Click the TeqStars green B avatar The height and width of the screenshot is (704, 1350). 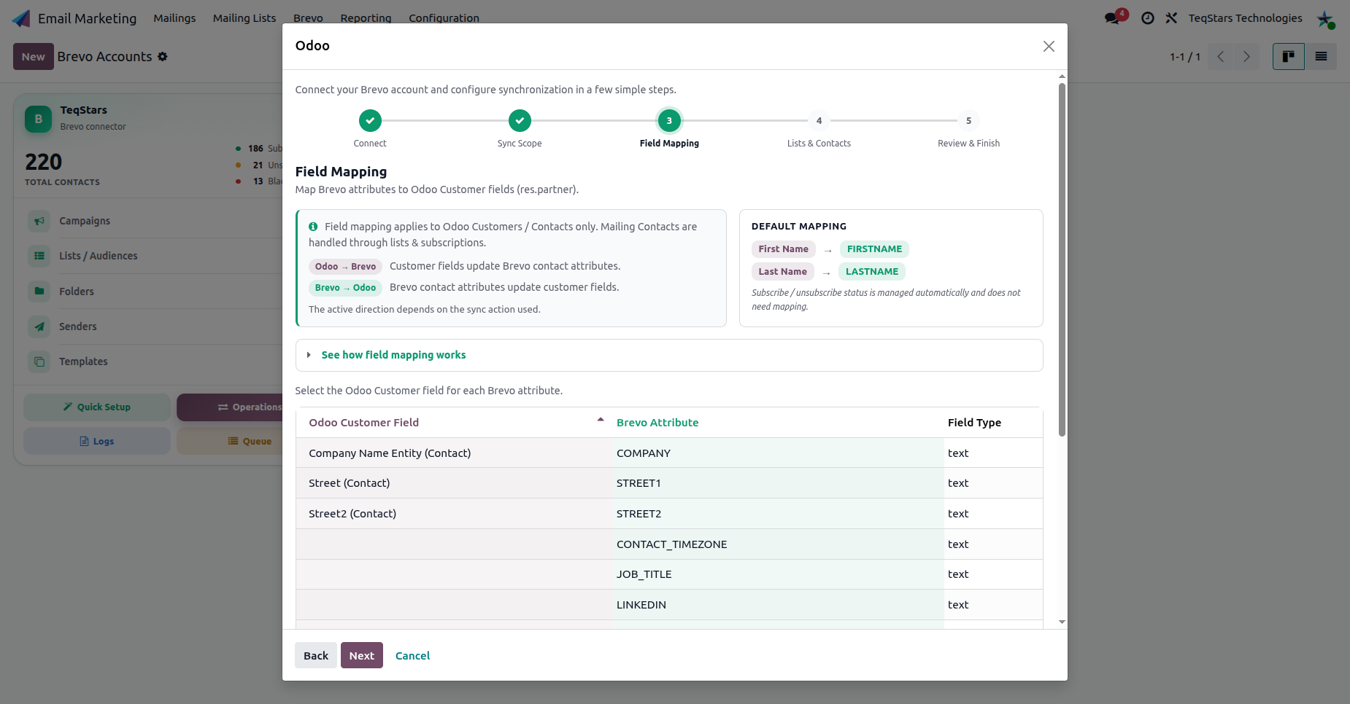[39, 119]
